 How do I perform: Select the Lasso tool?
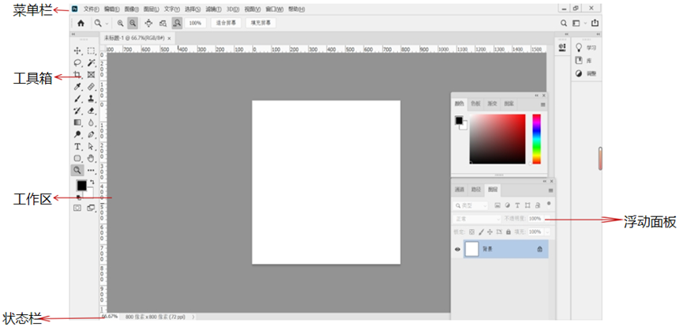[x=77, y=62]
